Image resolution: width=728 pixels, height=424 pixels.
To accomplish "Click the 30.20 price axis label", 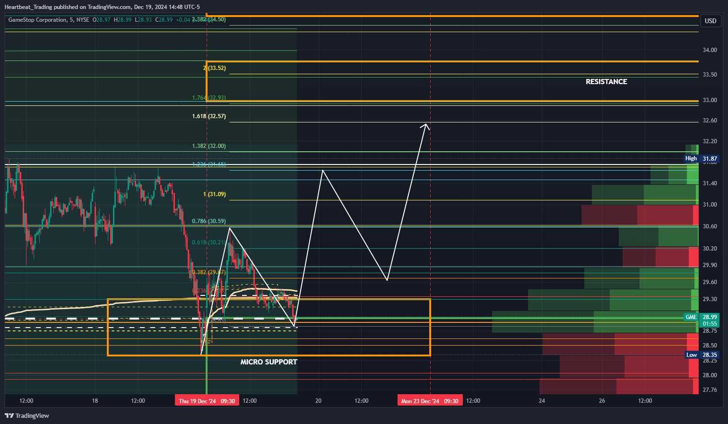I will [x=710, y=249].
